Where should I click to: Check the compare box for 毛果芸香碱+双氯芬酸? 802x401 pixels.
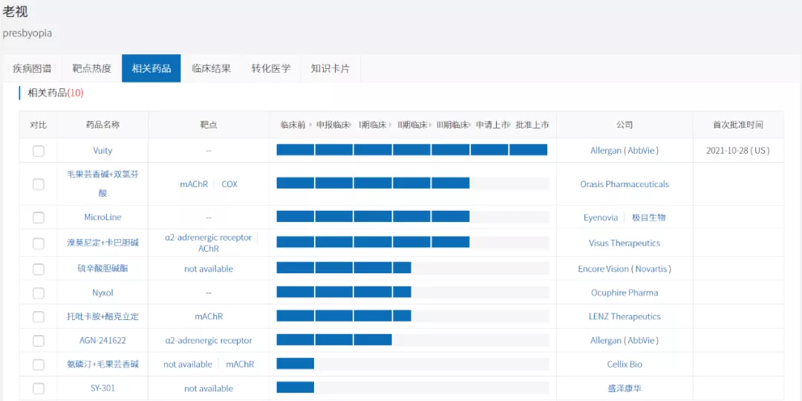click(39, 184)
